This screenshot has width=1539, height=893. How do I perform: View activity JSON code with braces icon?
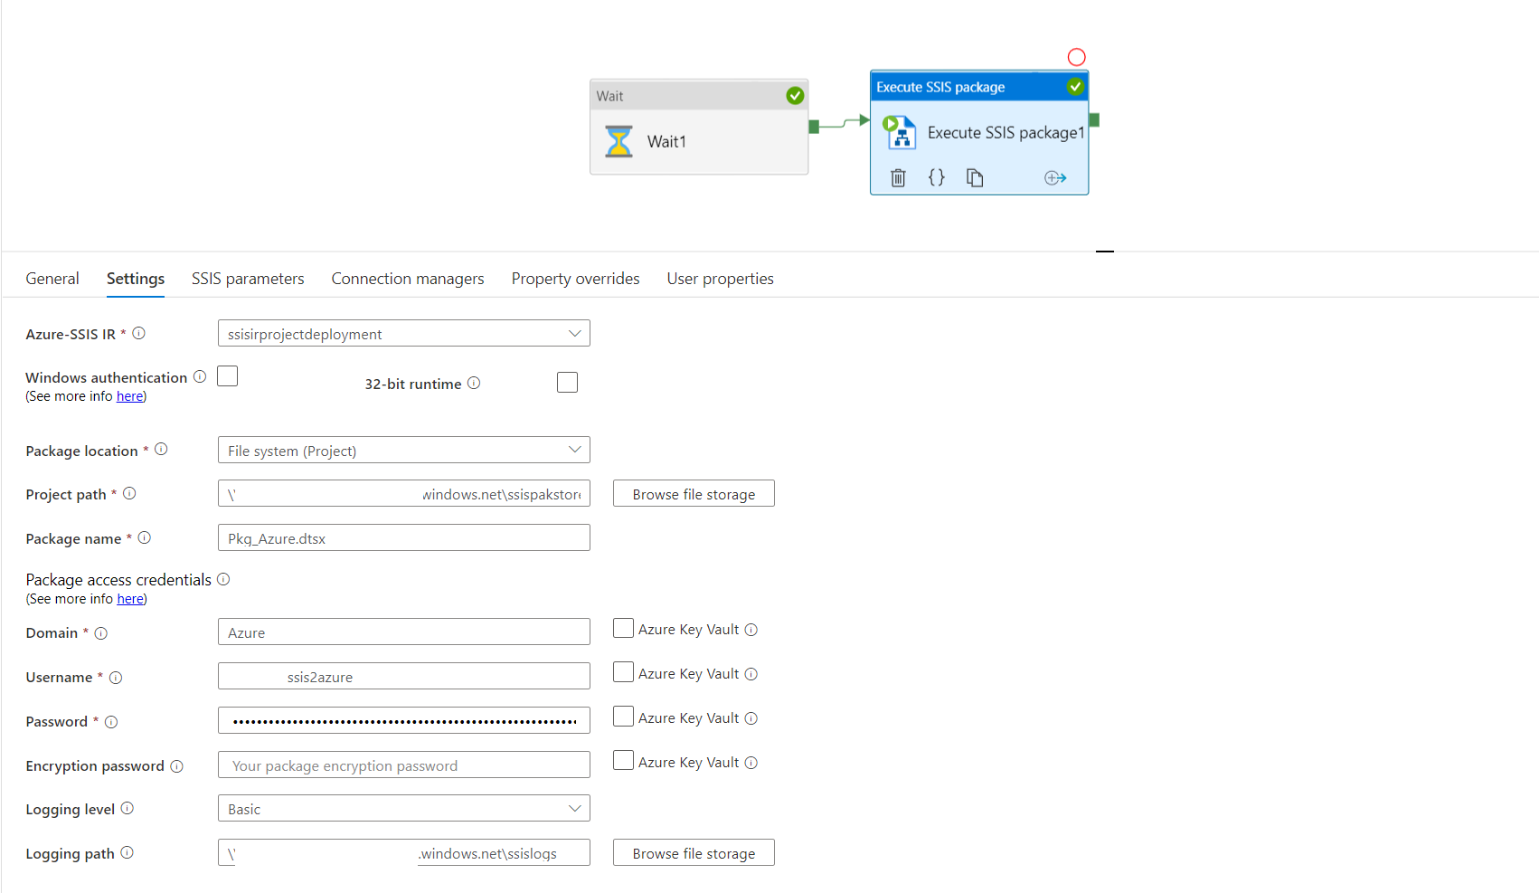point(937,177)
